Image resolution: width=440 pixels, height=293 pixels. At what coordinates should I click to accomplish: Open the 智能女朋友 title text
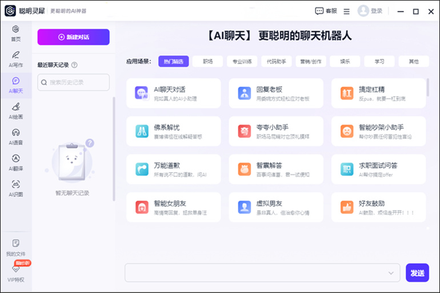(170, 204)
